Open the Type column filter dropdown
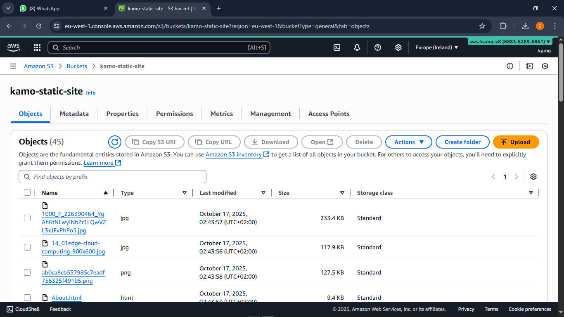564x317 pixels. pos(184,192)
